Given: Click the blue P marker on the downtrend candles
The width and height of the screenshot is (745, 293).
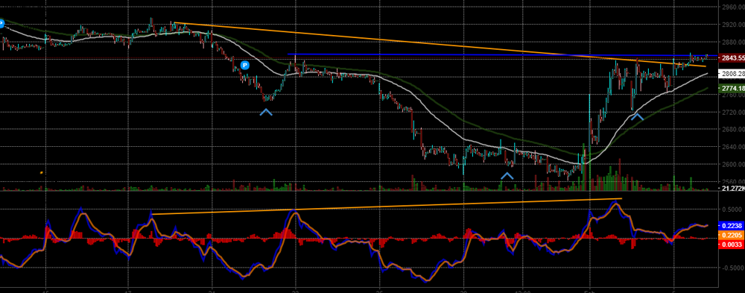Looking at the screenshot, I should 245,65.
